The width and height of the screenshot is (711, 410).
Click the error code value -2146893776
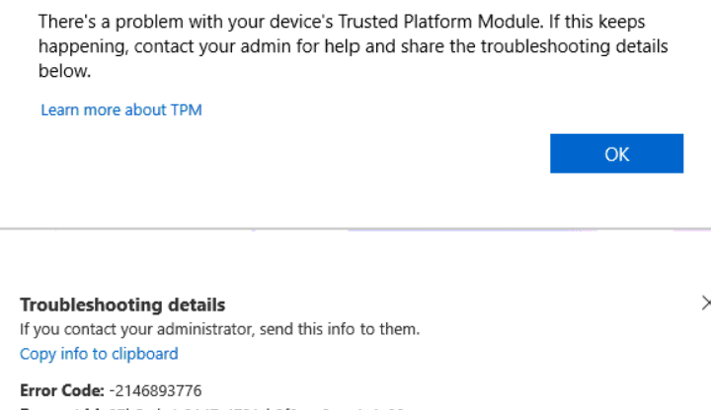(x=156, y=389)
